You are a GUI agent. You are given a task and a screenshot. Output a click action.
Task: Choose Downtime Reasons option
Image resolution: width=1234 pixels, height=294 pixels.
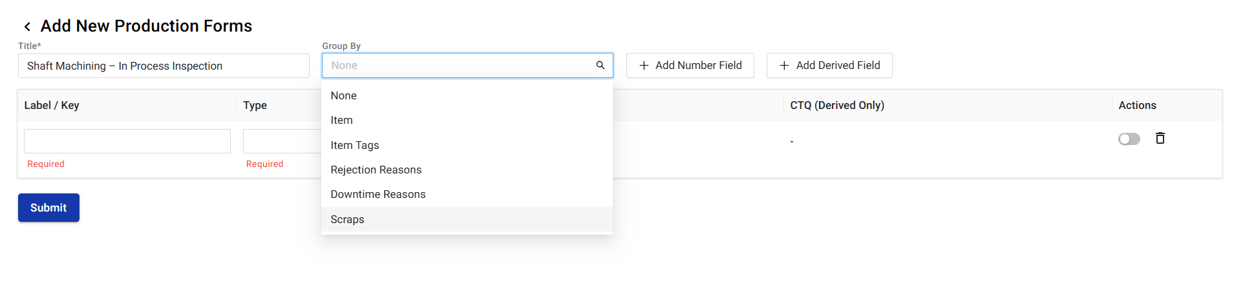tap(378, 194)
